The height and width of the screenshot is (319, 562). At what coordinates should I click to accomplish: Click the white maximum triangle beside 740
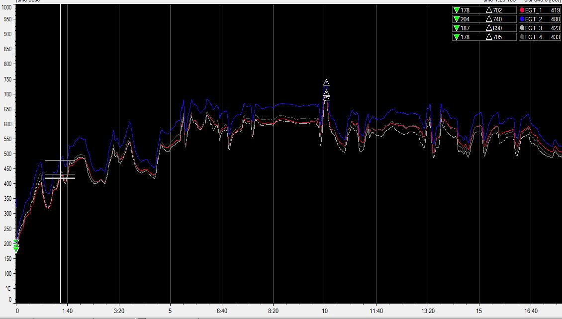coord(489,19)
